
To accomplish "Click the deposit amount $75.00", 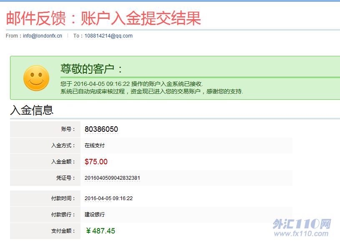I will pyautogui.click(x=96, y=162).
